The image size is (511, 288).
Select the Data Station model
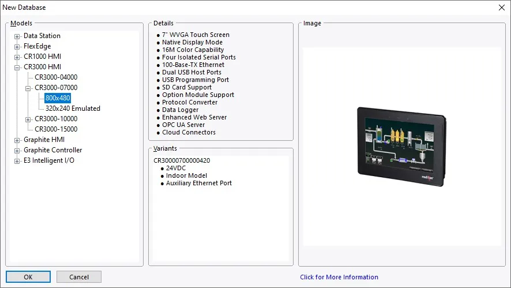(x=42, y=36)
